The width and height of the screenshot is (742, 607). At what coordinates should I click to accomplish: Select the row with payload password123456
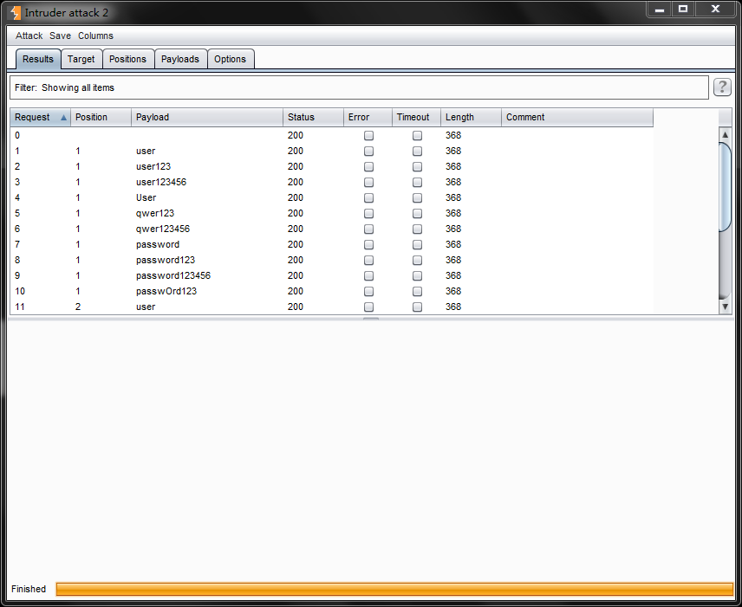coord(331,275)
